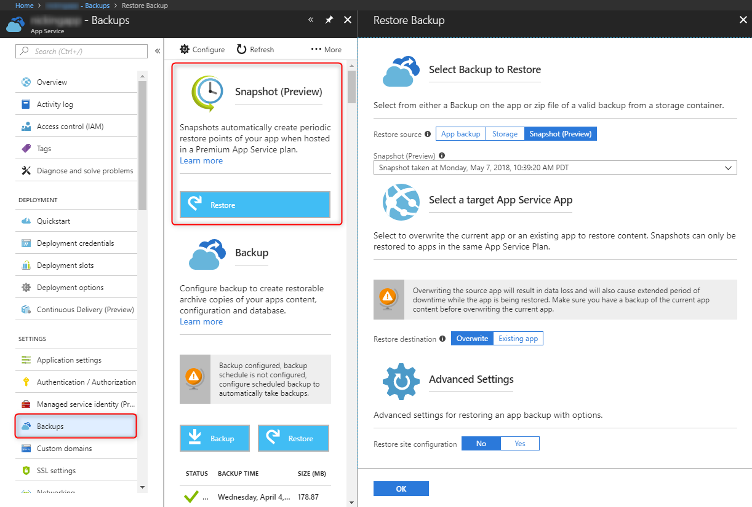
Task: Open Tags from the sidebar
Action: (44, 149)
